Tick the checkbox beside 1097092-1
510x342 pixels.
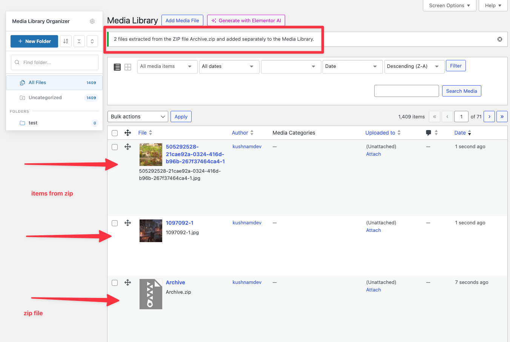(115, 223)
